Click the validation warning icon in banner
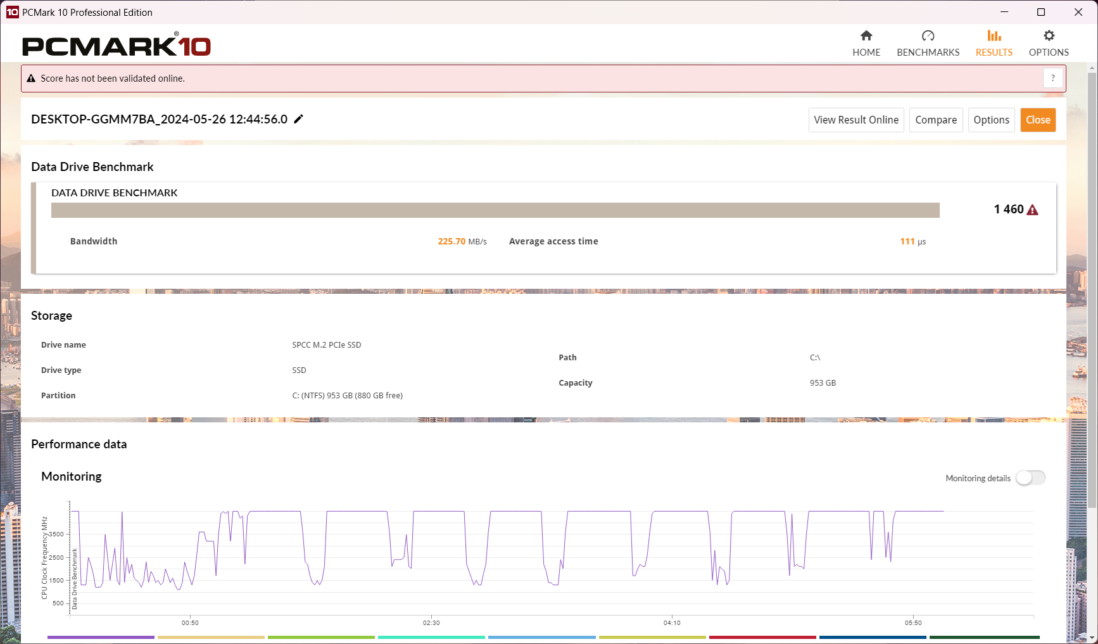 tap(31, 79)
